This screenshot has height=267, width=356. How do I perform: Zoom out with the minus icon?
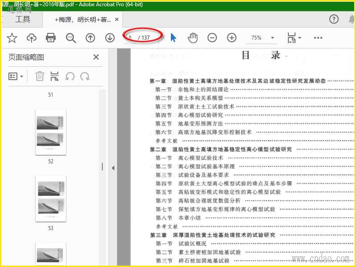click(212, 38)
